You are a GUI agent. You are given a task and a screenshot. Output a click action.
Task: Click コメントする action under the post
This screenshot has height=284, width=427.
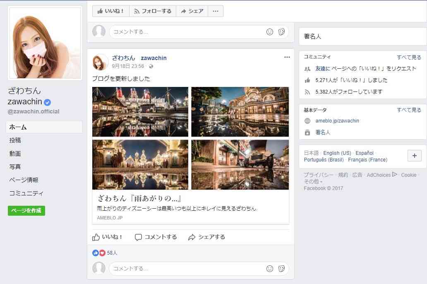point(156,237)
